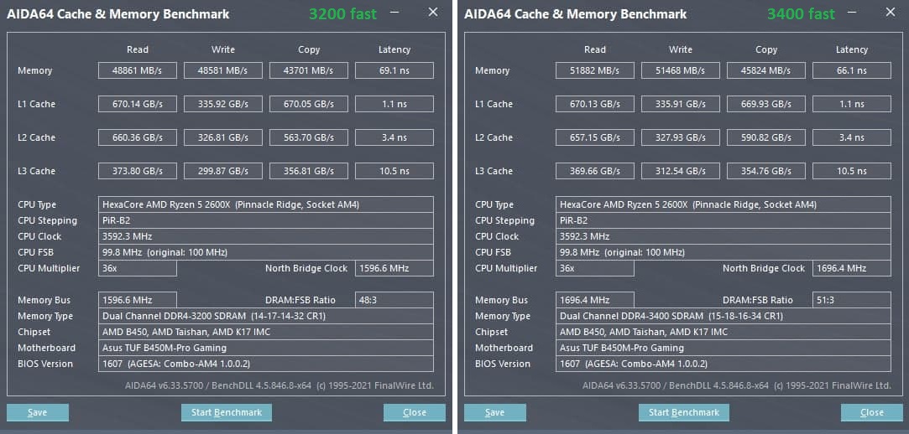Select the Memory Copy value 43701 MB/s
Viewport: 909px width, 434px height.
(309, 70)
